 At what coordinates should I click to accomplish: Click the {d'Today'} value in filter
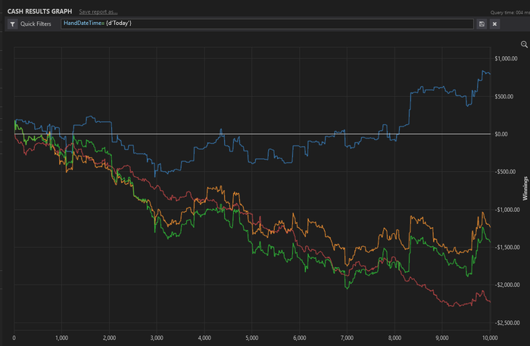(x=118, y=23)
